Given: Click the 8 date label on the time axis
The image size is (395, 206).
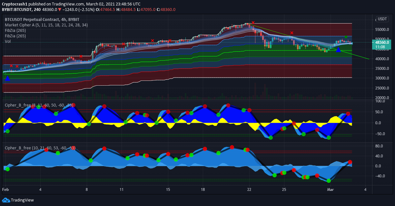Looking at the screenshot, I should (x=87, y=189).
